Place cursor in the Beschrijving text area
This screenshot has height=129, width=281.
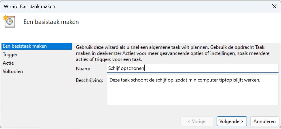pos(193,94)
